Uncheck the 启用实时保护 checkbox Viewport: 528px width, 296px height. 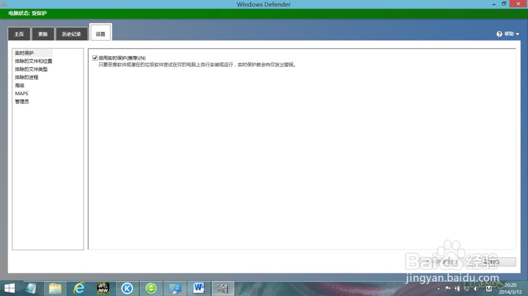point(95,58)
